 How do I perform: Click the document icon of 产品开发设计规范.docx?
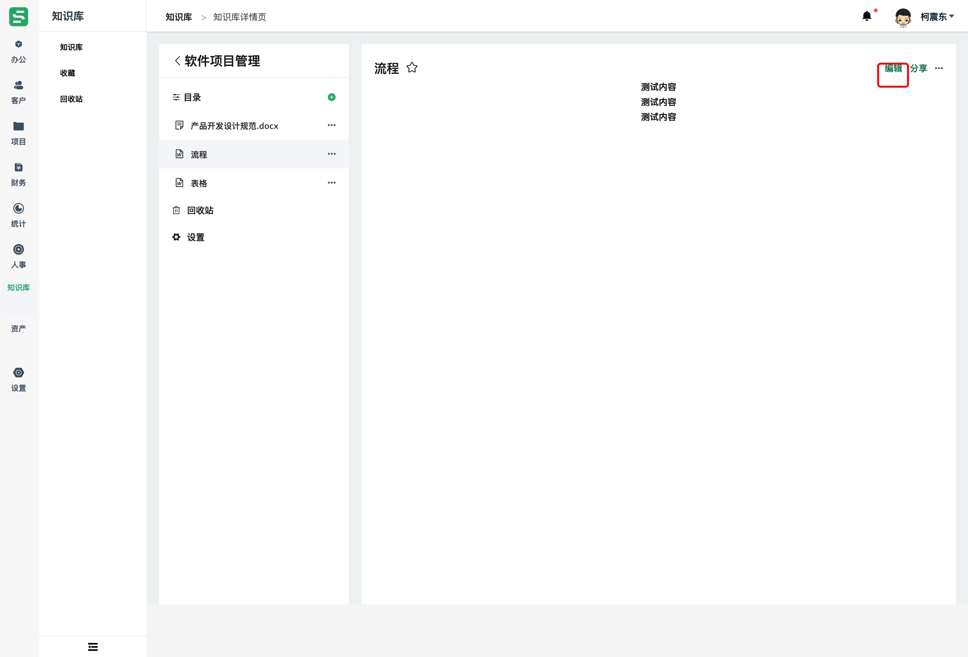click(x=179, y=125)
